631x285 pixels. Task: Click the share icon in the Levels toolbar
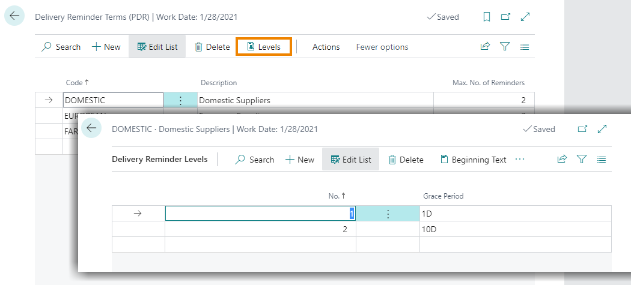pyautogui.click(x=562, y=160)
